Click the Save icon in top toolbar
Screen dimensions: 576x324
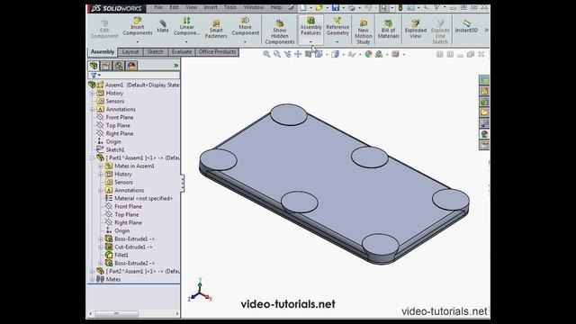click(x=336, y=7)
